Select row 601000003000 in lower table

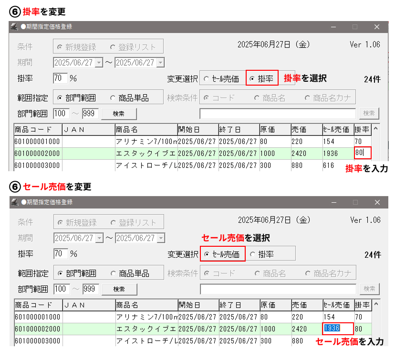pyautogui.click(x=38, y=341)
